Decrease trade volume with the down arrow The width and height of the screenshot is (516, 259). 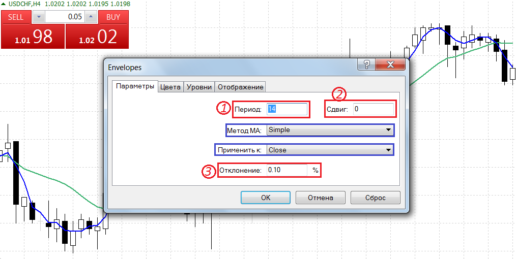coord(39,17)
